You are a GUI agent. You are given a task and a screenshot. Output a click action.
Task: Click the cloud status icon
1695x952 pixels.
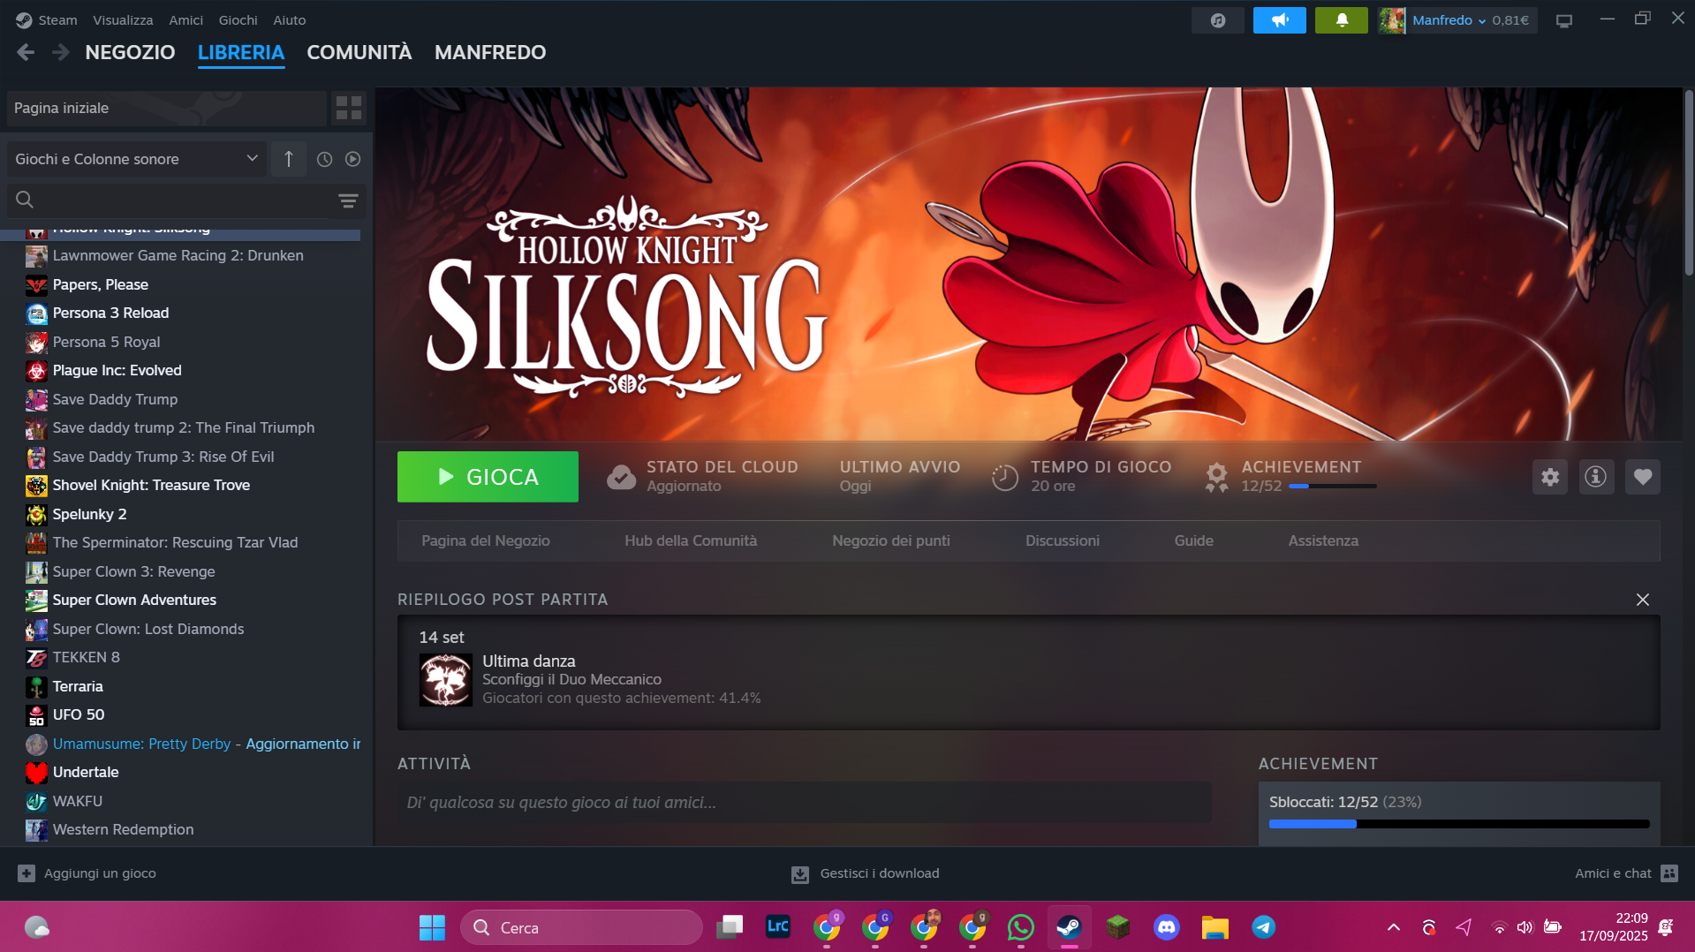(x=621, y=477)
